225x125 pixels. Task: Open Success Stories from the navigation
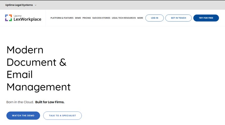[101, 18]
